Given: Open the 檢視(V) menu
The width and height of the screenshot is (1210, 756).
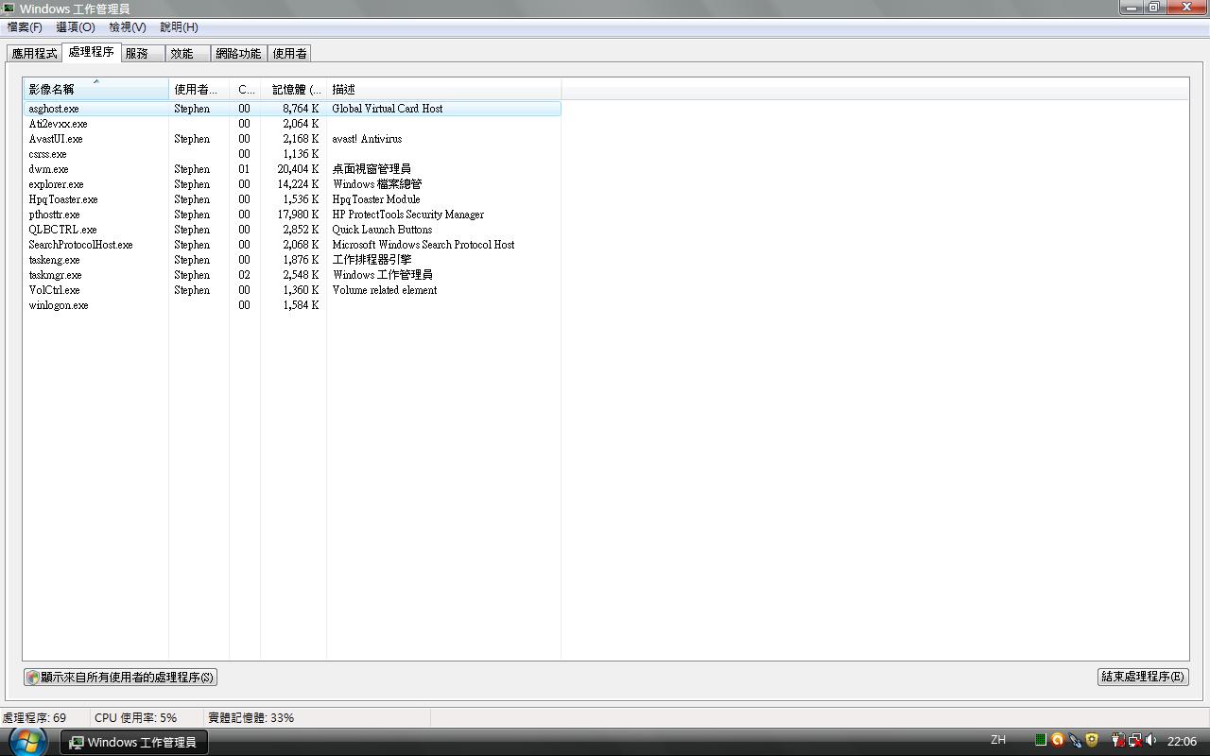Looking at the screenshot, I should click(127, 27).
